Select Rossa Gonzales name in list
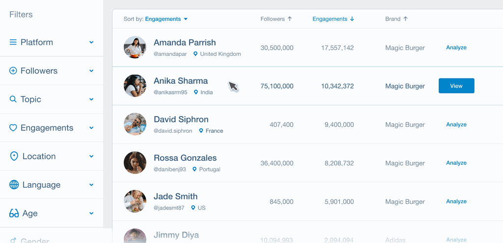This screenshot has width=503, height=243. (x=185, y=158)
